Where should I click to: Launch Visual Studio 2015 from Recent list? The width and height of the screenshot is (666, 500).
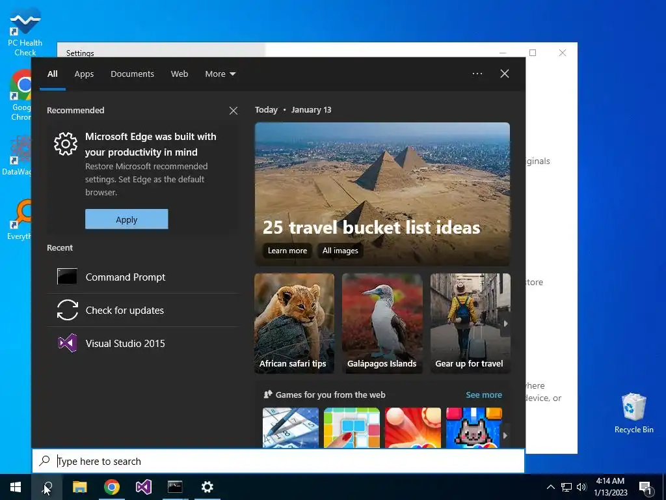(x=142, y=344)
